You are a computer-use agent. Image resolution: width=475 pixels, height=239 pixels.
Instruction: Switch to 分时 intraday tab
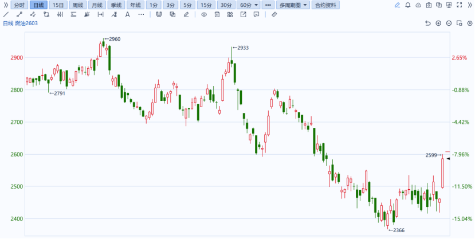pos(19,5)
